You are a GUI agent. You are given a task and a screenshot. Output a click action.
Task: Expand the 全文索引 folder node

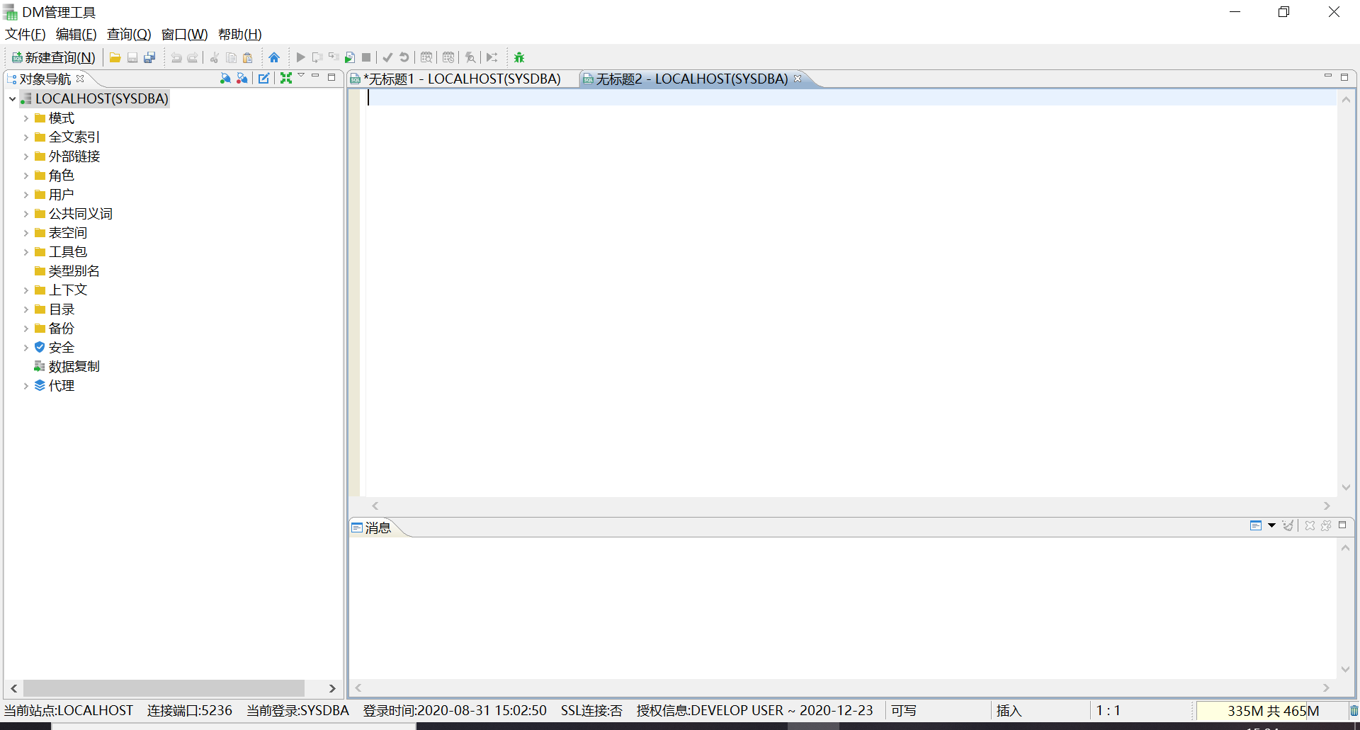26,137
